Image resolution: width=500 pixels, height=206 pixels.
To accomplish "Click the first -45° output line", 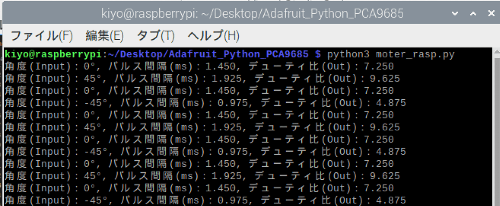I will [205, 103].
